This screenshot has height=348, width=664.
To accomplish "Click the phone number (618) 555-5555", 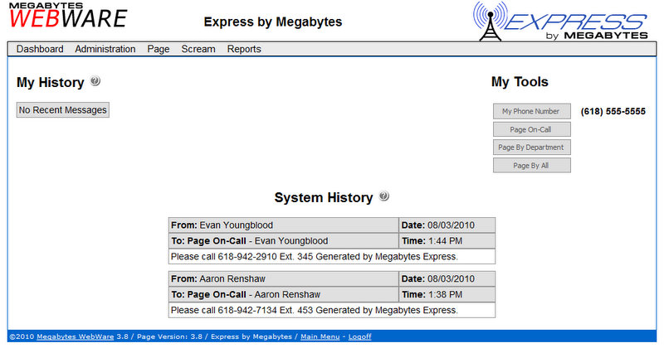I will pos(613,111).
